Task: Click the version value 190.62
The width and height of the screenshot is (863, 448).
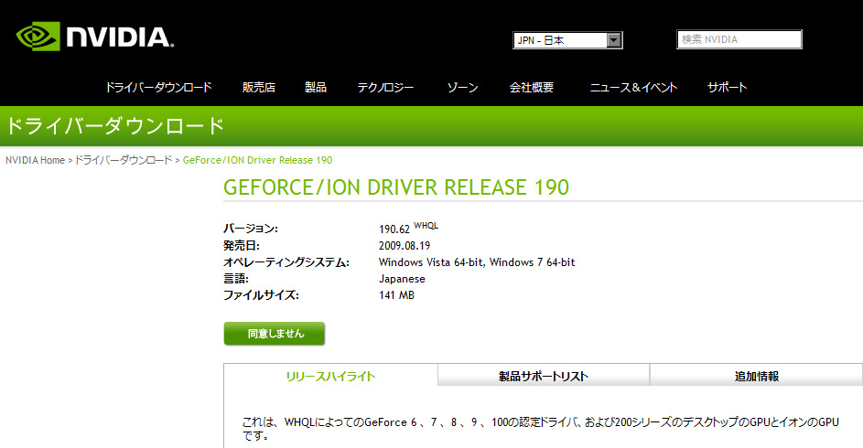Action: point(394,229)
